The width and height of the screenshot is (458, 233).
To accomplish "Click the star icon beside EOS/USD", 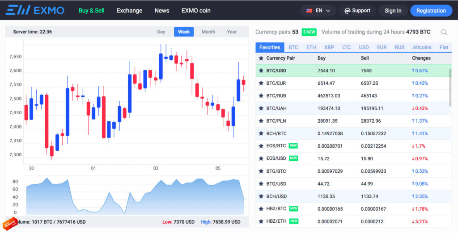I will [x=261, y=158].
